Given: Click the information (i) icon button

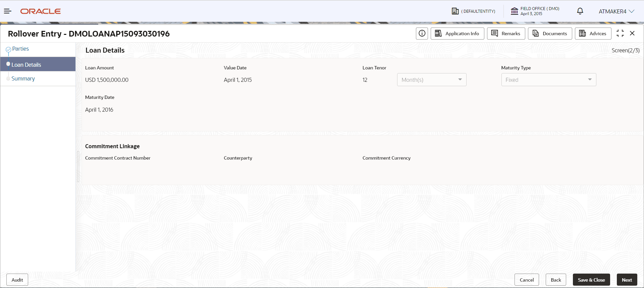Looking at the screenshot, I should (x=422, y=34).
